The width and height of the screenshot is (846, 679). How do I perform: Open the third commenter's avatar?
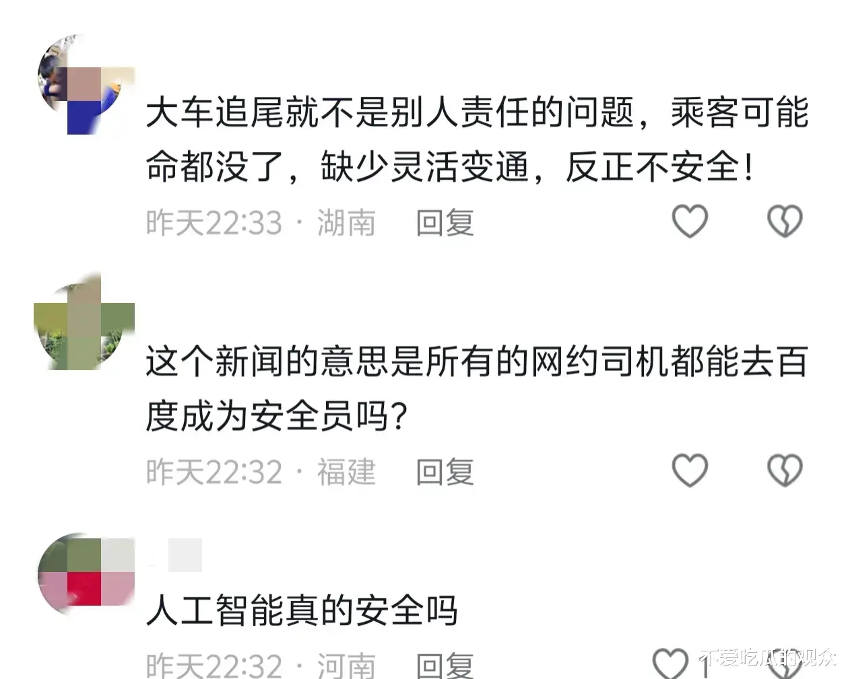click(86, 573)
